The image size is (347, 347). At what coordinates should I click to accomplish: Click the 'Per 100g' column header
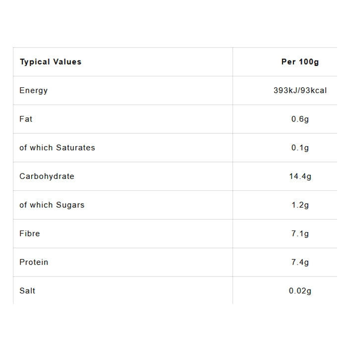(x=300, y=62)
